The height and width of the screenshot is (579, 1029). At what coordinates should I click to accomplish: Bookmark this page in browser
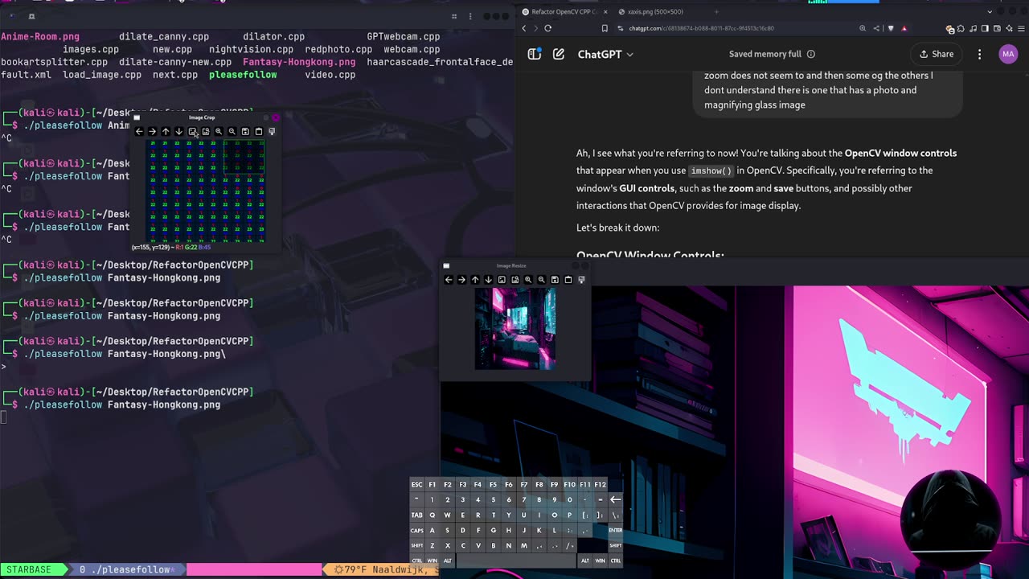[x=605, y=28]
